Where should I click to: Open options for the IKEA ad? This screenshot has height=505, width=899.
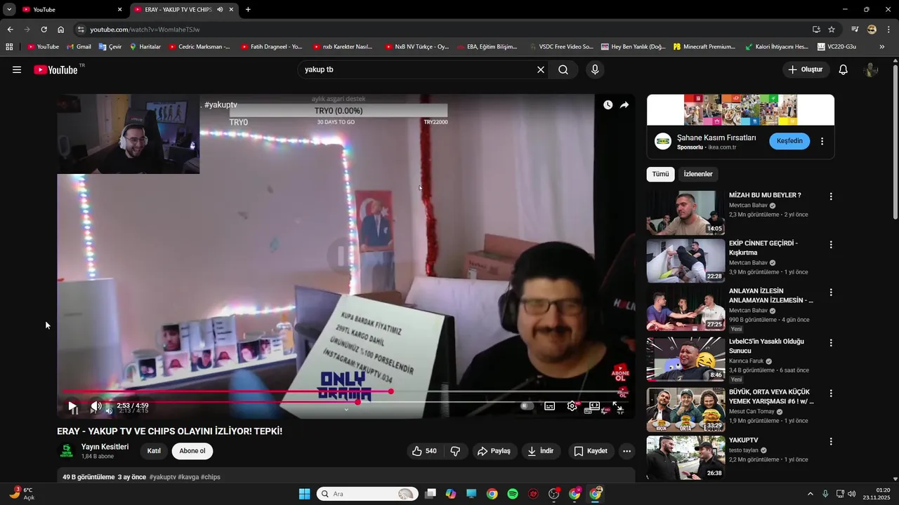click(822, 141)
